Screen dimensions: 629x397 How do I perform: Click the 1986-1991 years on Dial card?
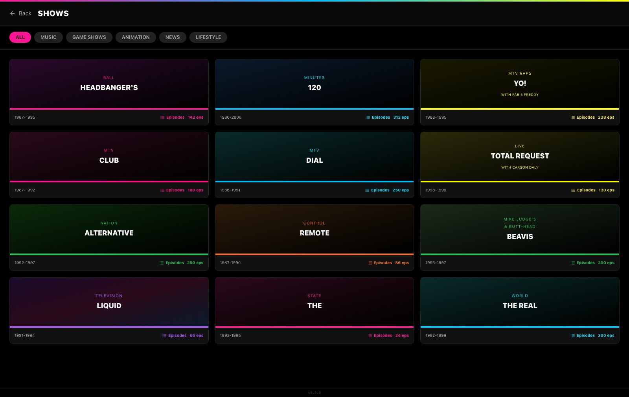[x=230, y=190]
